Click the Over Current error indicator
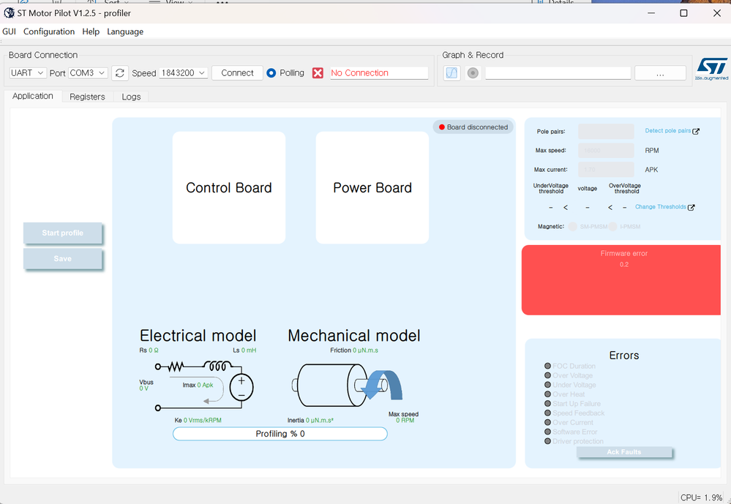This screenshot has height=504, width=731. pos(548,422)
